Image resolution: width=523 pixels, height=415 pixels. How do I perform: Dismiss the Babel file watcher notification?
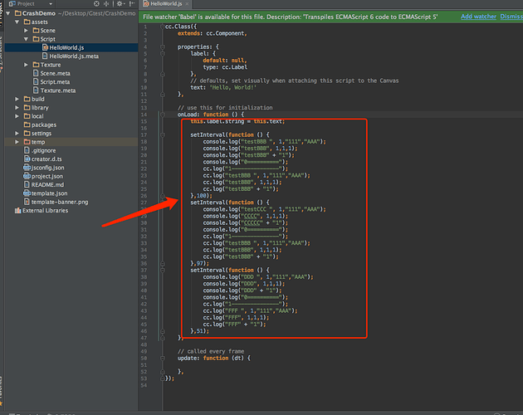pos(512,16)
